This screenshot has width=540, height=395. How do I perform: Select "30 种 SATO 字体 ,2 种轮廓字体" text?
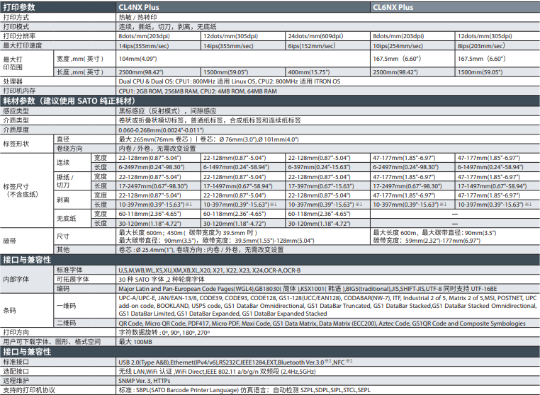pyautogui.click(x=162, y=280)
